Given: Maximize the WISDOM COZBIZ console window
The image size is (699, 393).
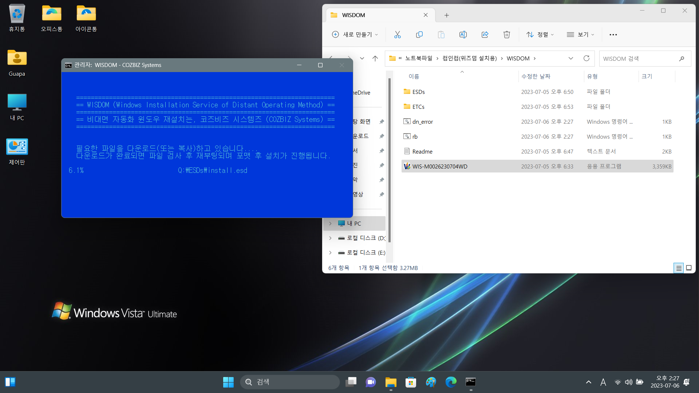Looking at the screenshot, I should point(320,65).
